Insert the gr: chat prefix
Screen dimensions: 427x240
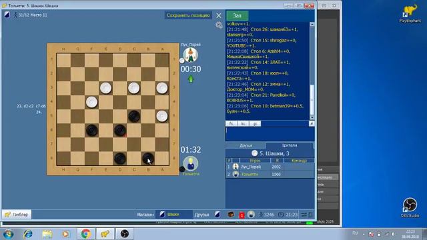pos(255,123)
